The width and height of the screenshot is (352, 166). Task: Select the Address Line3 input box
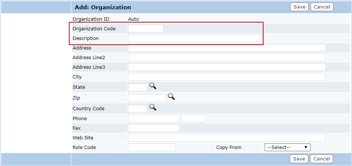(x=227, y=67)
